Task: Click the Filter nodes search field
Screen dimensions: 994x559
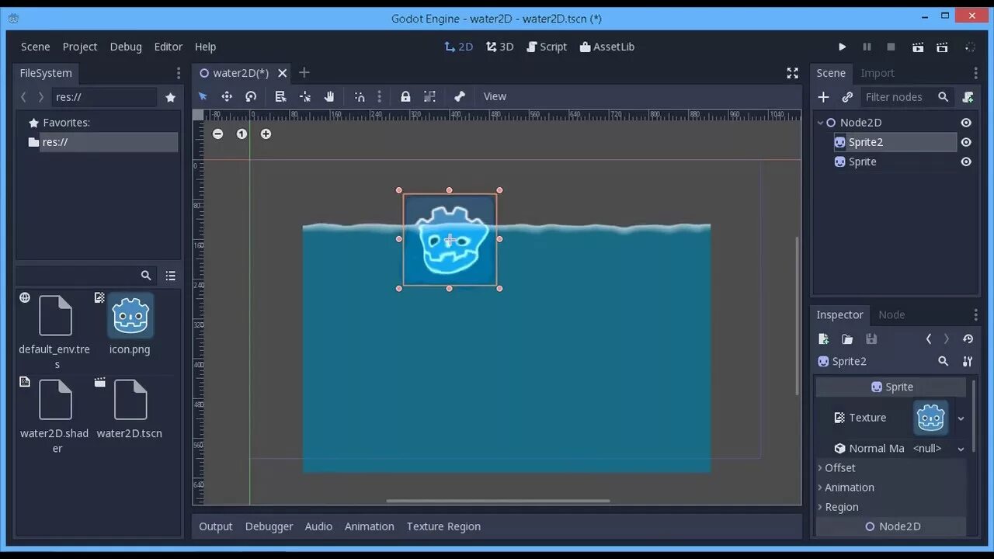Action: [x=907, y=97]
